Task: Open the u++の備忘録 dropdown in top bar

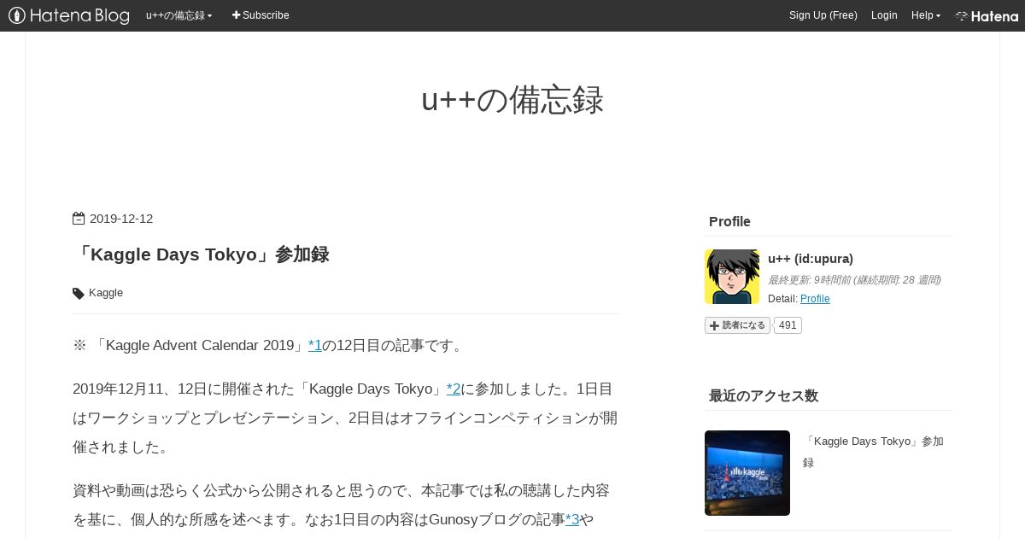Action: (179, 15)
